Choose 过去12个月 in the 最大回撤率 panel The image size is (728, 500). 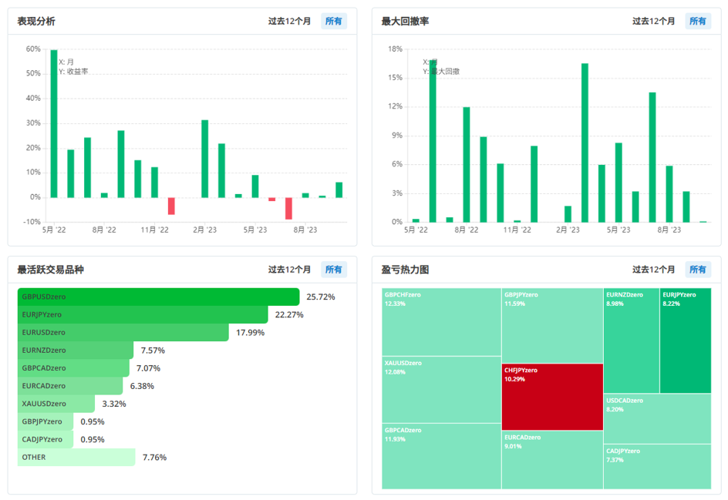653,22
